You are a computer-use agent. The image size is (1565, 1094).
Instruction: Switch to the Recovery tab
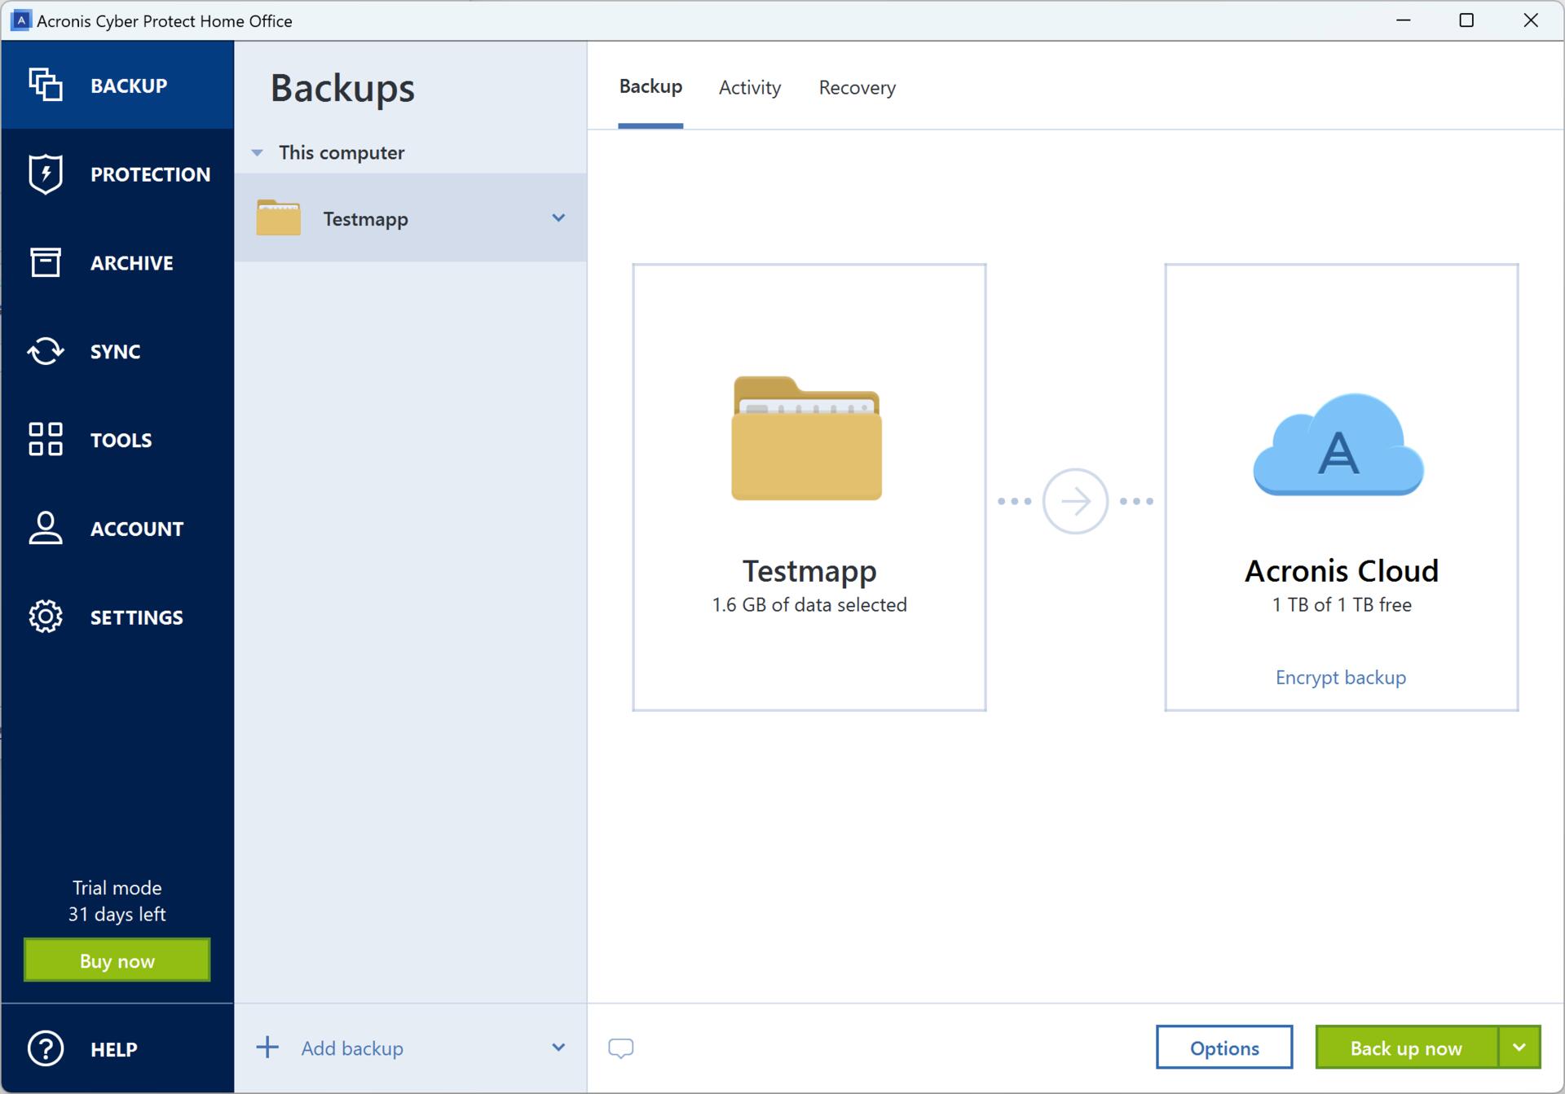(856, 86)
